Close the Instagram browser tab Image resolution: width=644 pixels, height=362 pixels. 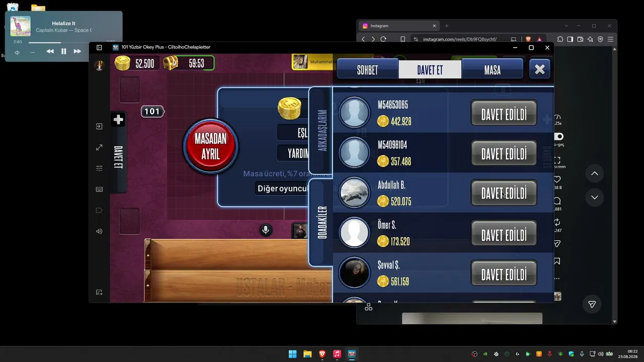[434, 26]
